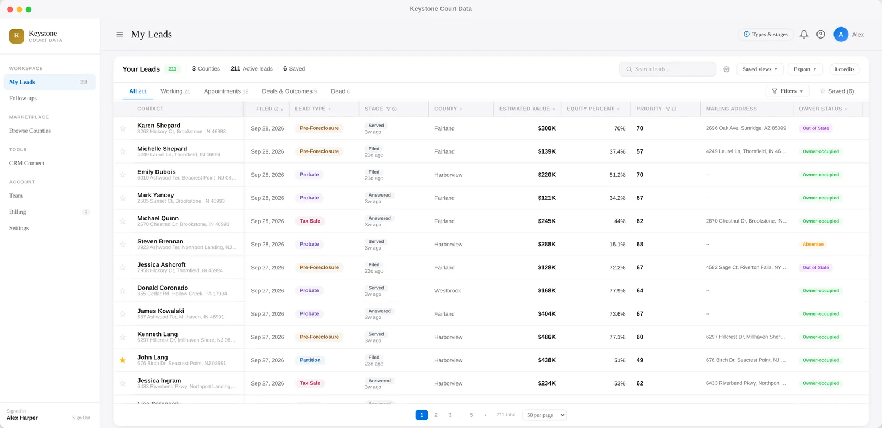Open the table settings gear icon

pyautogui.click(x=727, y=69)
